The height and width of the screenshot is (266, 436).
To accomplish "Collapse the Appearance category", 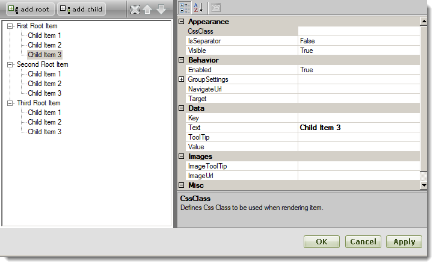I will tap(182, 22).
